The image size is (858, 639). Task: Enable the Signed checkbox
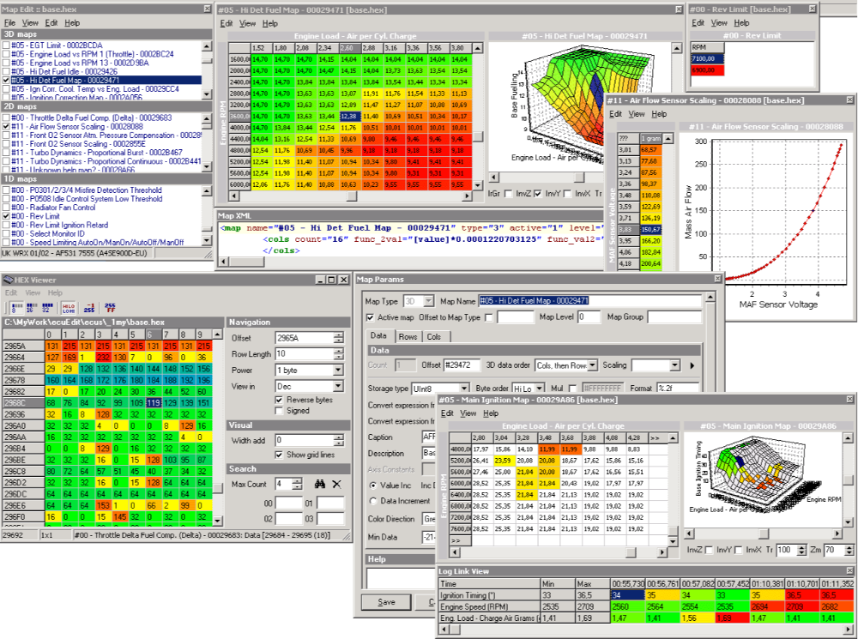(279, 411)
